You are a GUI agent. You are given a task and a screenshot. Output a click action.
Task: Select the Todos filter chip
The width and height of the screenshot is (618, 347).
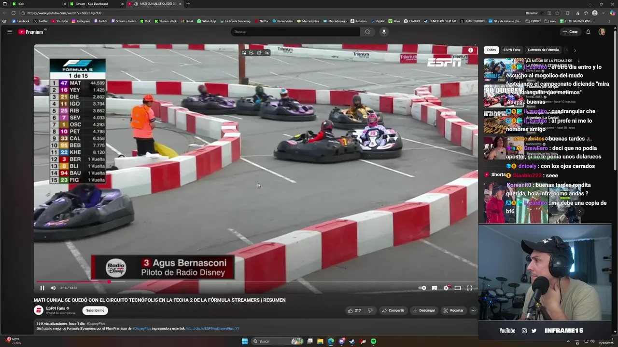pyautogui.click(x=491, y=50)
